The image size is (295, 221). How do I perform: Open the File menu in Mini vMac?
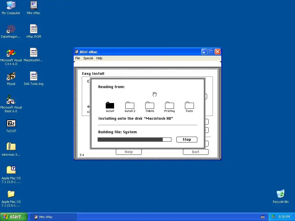point(77,58)
